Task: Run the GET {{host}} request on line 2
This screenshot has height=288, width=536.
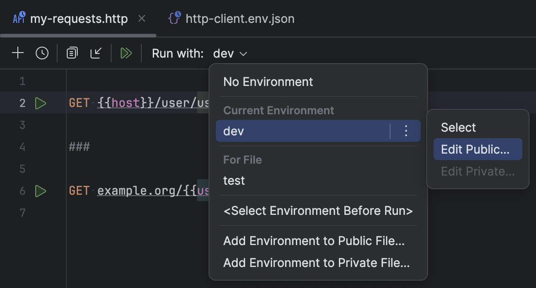Action: [x=40, y=102]
